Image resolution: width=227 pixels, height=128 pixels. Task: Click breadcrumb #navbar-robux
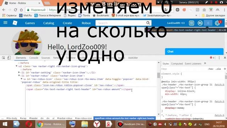click(x=65, y=118)
